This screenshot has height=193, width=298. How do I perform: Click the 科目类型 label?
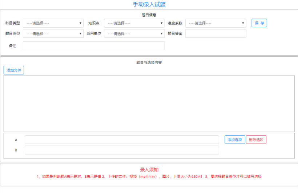point(13,23)
